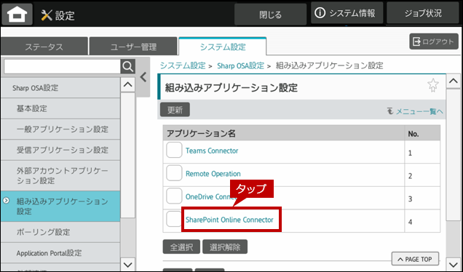Select 一般アプリケーション設定 in the side menu
The height and width of the screenshot is (272, 463).
click(x=60, y=129)
